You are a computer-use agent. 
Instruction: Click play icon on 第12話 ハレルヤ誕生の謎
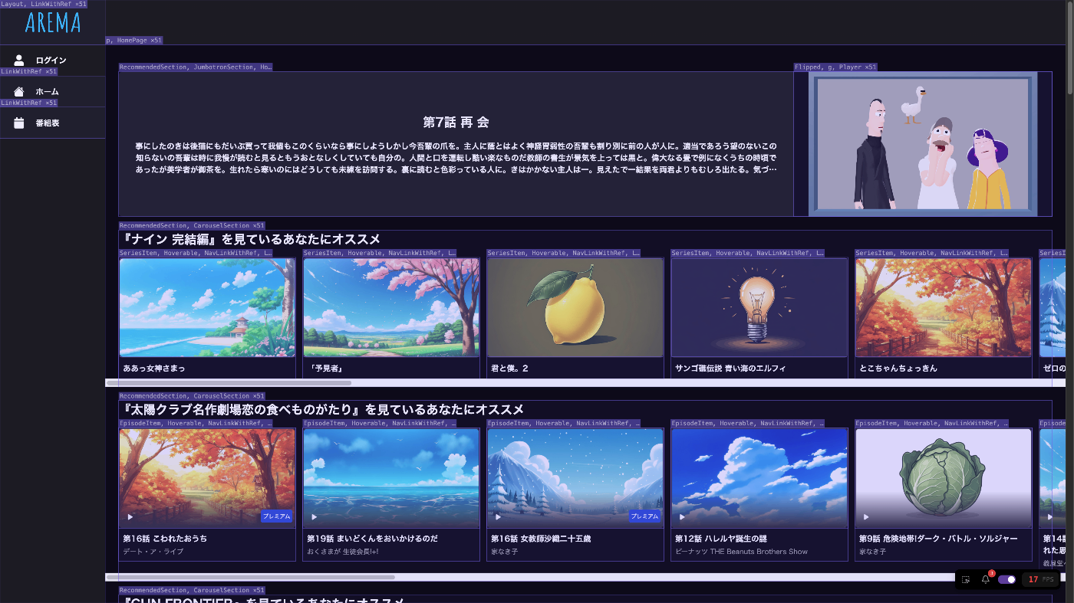click(x=683, y=517)
